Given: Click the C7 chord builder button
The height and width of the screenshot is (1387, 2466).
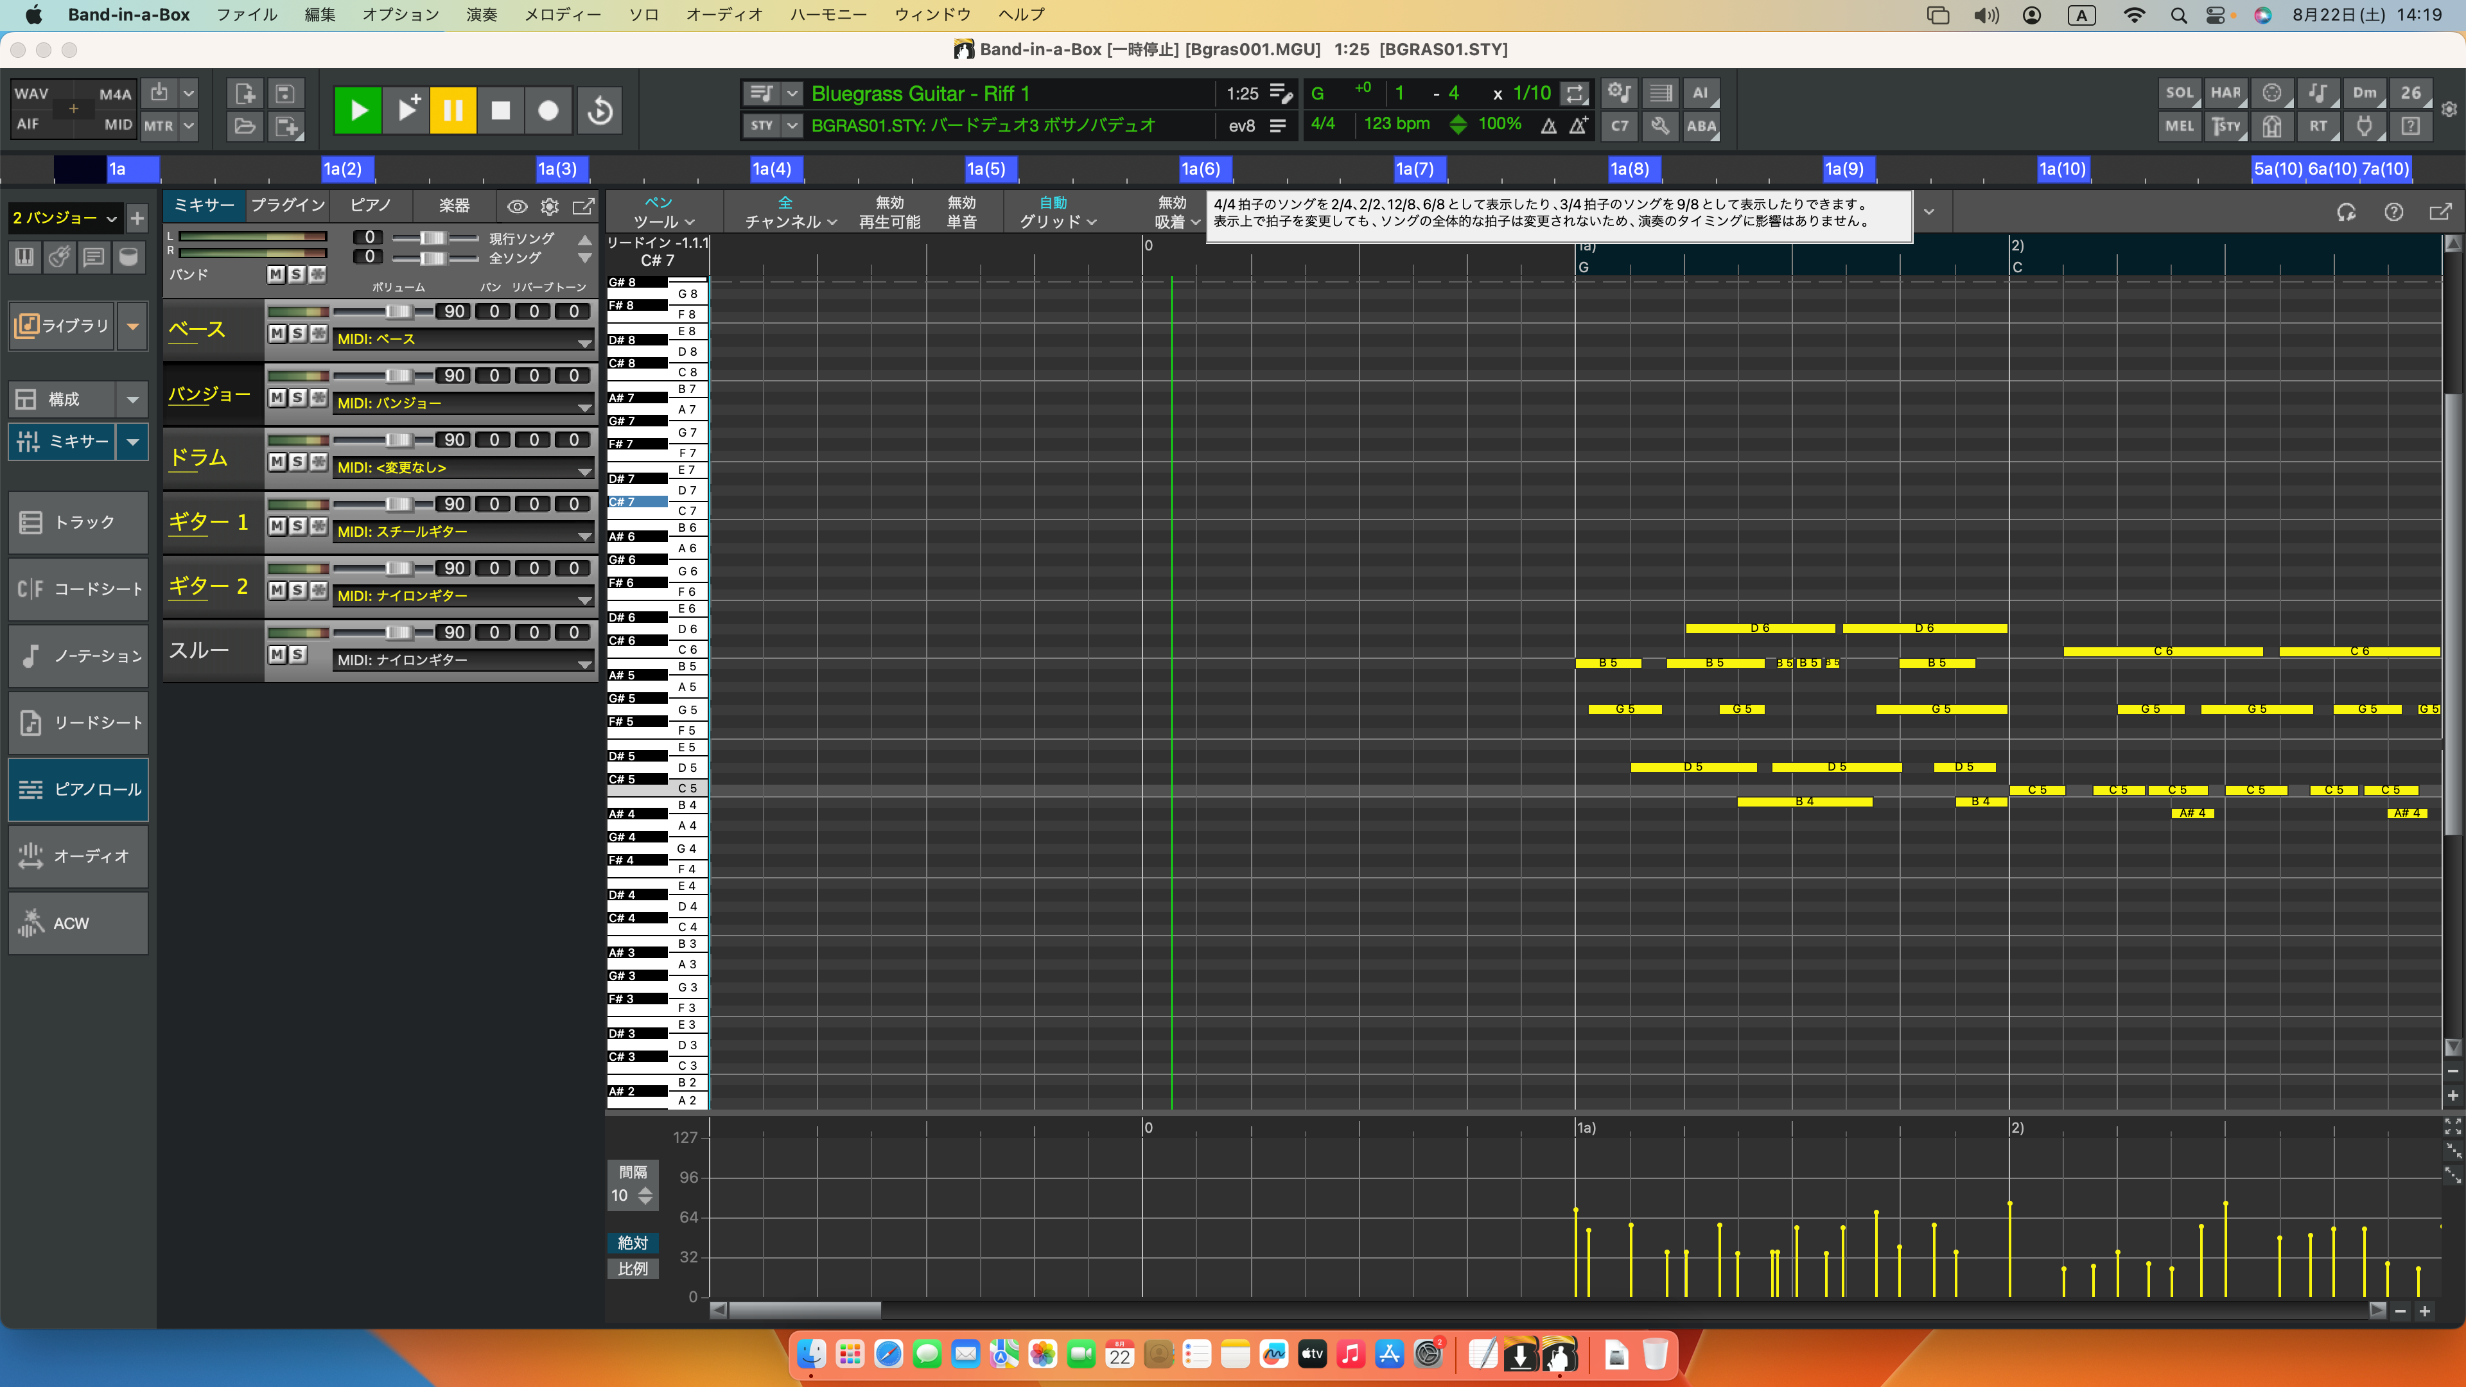Looking at the screenshot, I should (x=1620, y=125).
